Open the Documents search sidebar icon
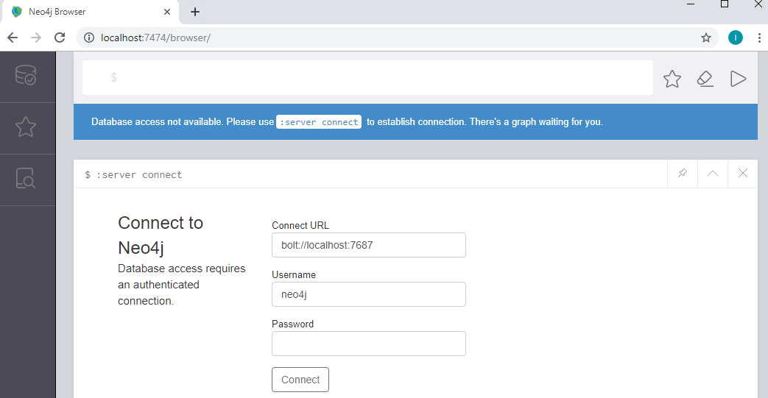 26,179
